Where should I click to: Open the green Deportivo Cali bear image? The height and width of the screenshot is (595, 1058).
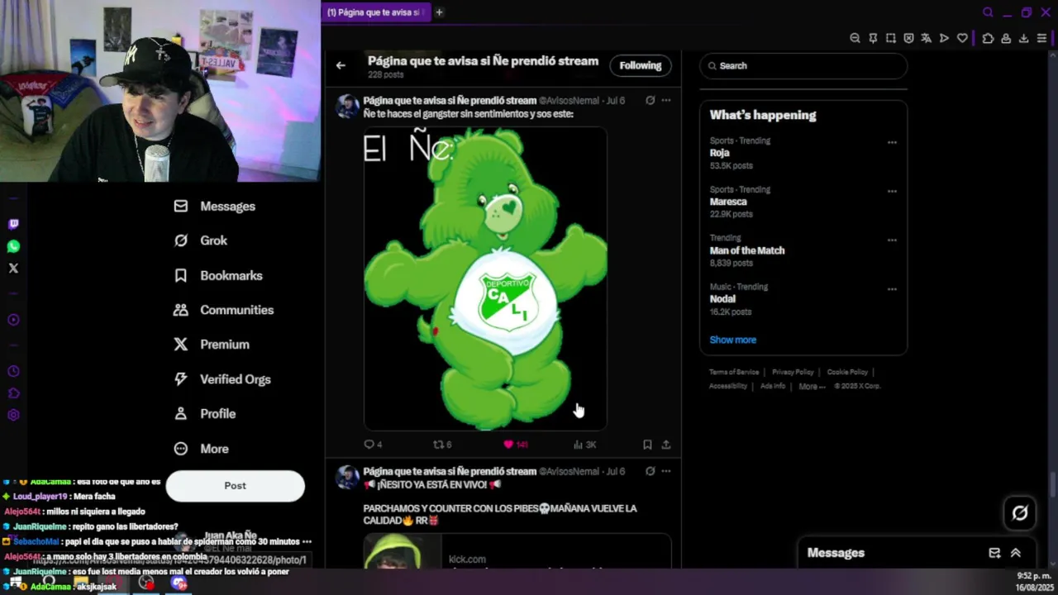[x=485, y=278]
